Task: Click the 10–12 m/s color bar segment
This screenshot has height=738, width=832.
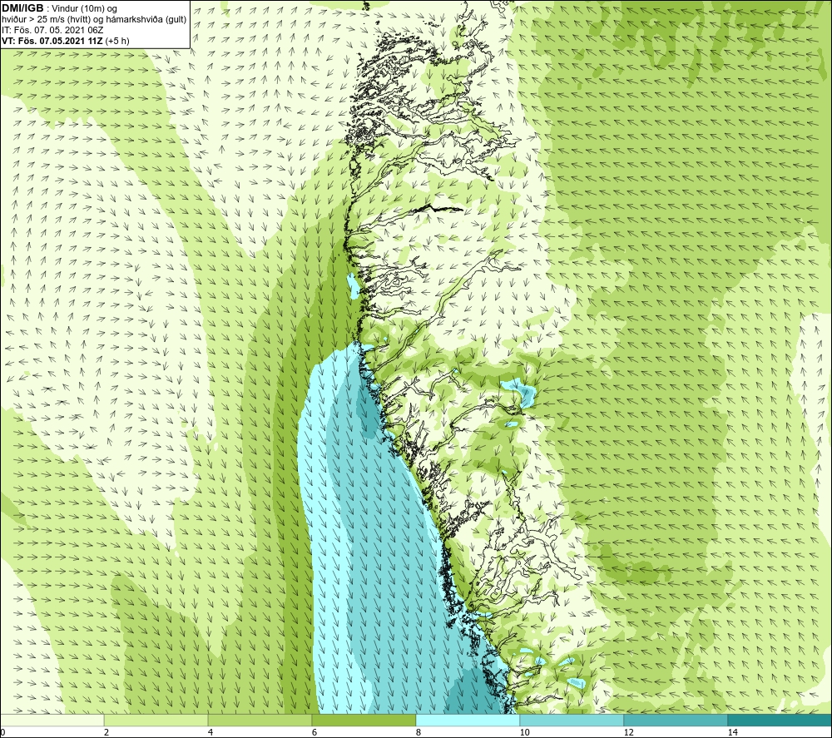Action: coord(572,720)
